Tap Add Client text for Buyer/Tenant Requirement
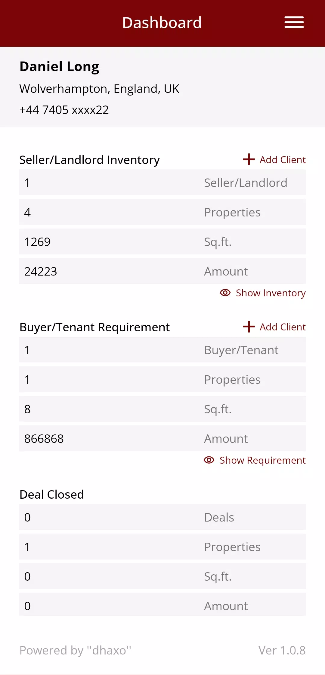Image resolution: width=325 pixels, height=675 pixels. tap(283, 327)
